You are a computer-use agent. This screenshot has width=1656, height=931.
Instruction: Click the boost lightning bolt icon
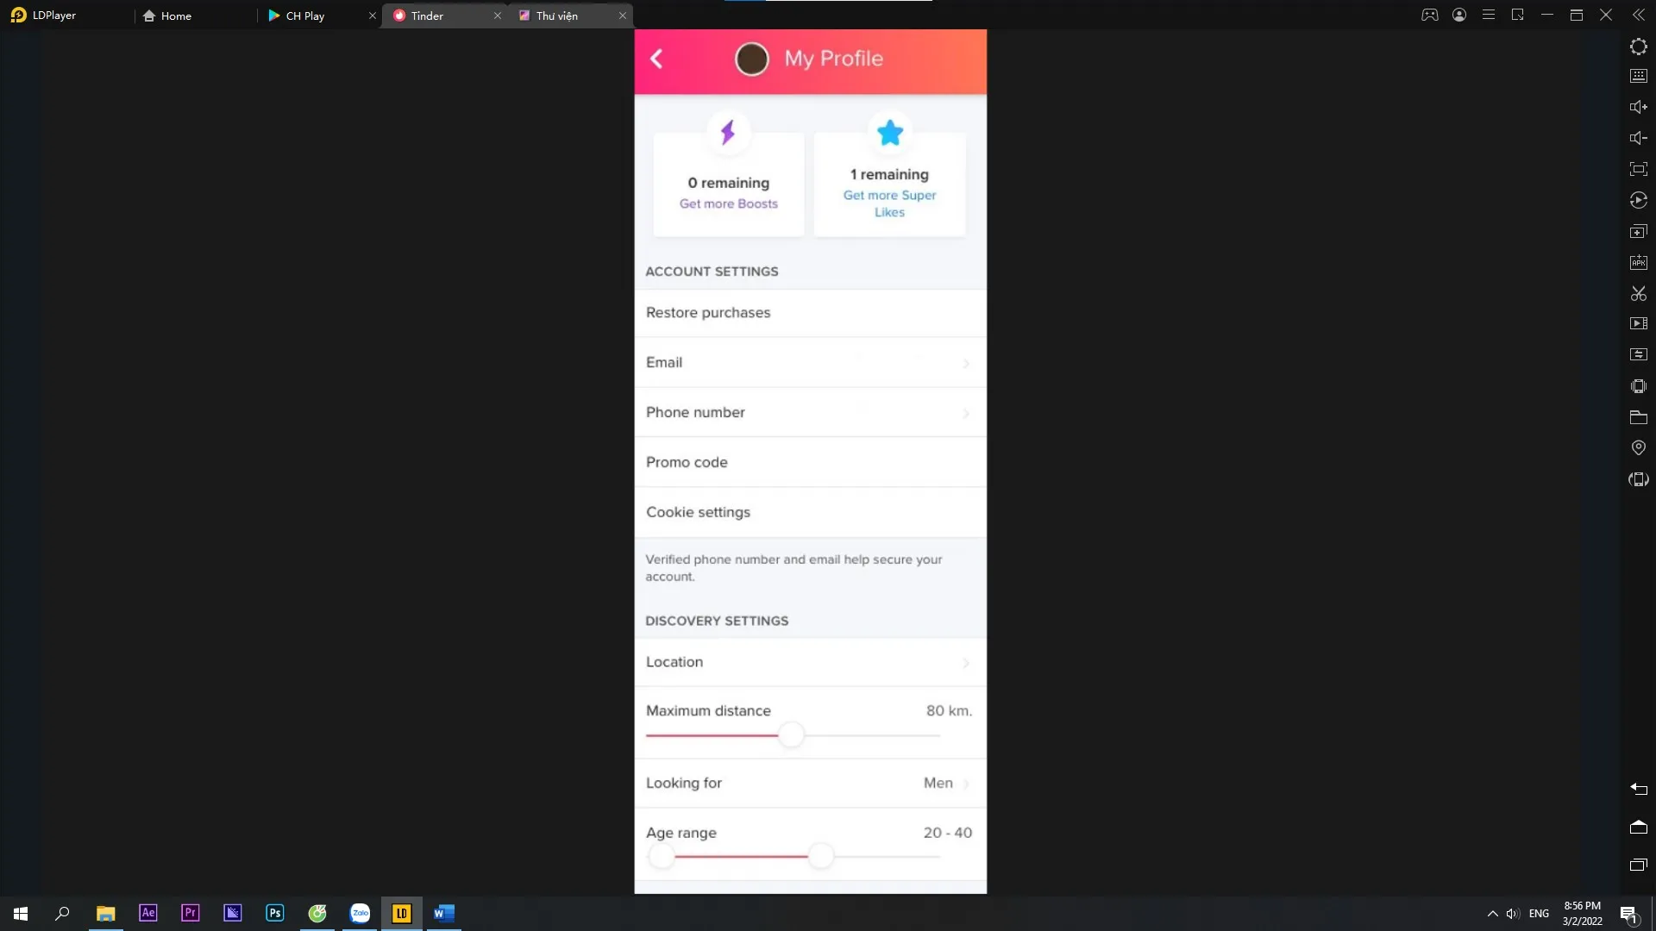pyautogui.click(x=728, y=131)
